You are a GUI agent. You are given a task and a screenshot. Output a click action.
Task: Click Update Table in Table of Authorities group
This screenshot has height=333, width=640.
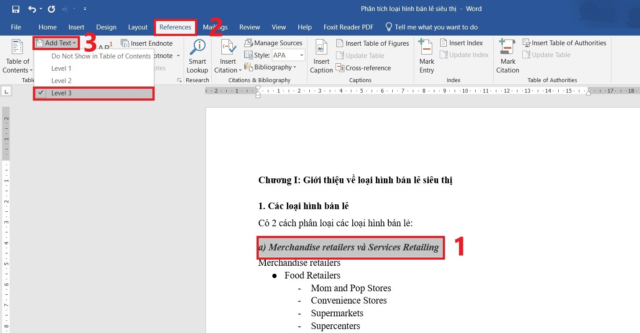tap(546, 55)
